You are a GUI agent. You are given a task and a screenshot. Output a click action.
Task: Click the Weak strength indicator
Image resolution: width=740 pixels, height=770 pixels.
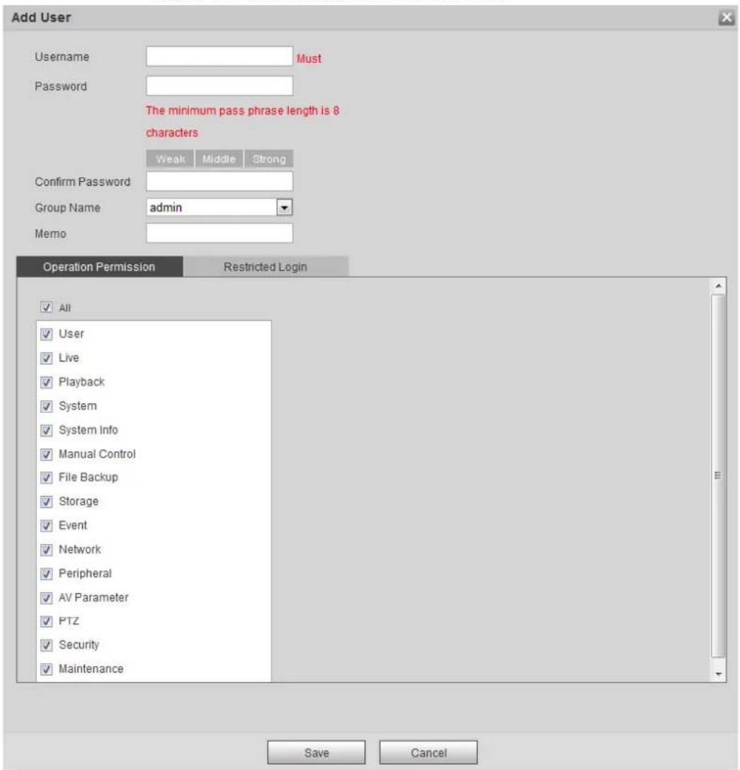171,159
